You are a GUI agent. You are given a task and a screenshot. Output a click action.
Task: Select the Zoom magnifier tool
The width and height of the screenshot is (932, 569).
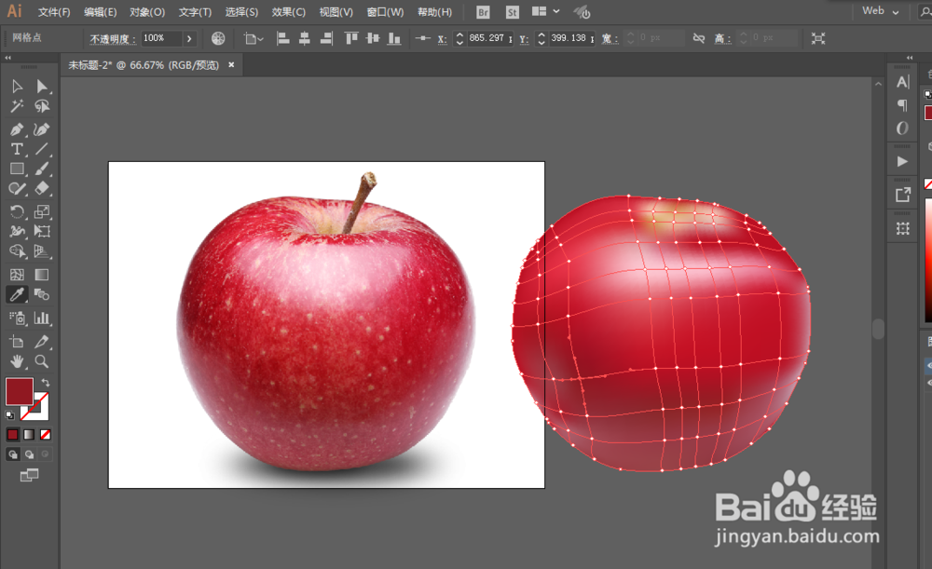(x=42, y=361)
